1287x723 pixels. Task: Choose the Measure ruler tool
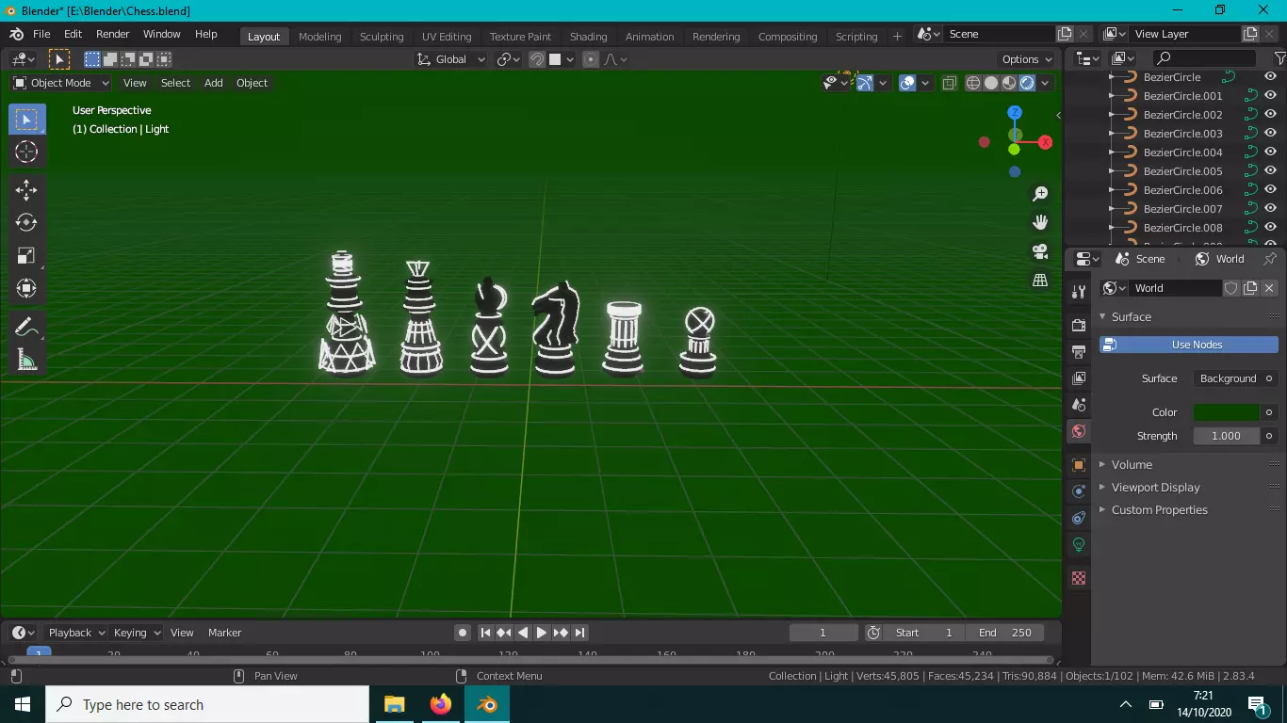pos(26,360)
